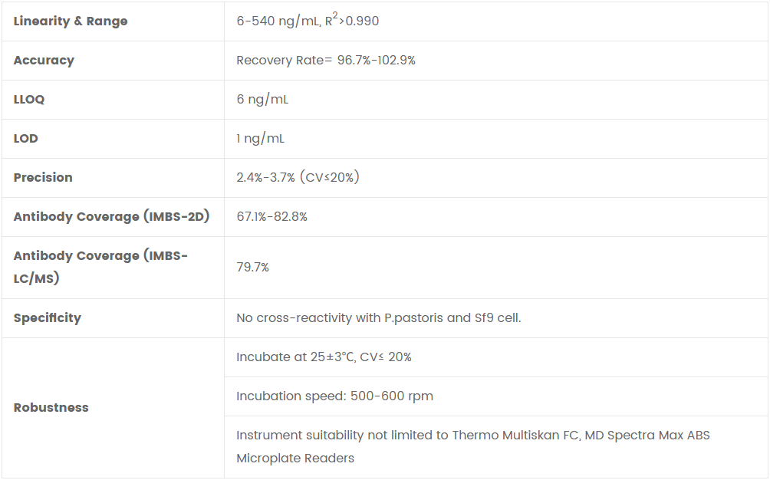The width and height of the screenshot is (770, 480).
Task: Select the LOD value "1 ng/mL"
Action: (x=261, y=139)
